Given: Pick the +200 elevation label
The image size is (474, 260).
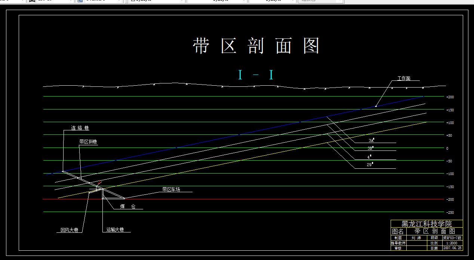Looking at the screenshot, I should point(450,97).
